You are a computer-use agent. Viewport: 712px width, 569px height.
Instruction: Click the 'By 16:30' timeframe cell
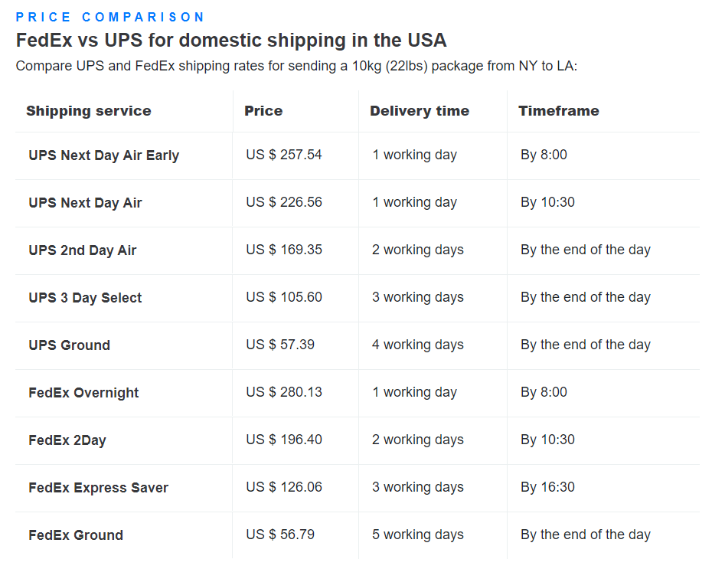pos(547,487)
